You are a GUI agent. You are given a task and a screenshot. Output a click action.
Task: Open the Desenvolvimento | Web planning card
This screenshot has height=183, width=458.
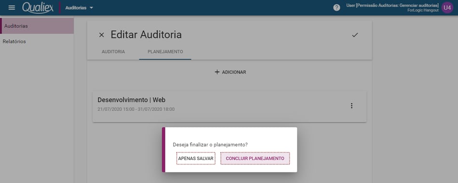pos(229,107)
